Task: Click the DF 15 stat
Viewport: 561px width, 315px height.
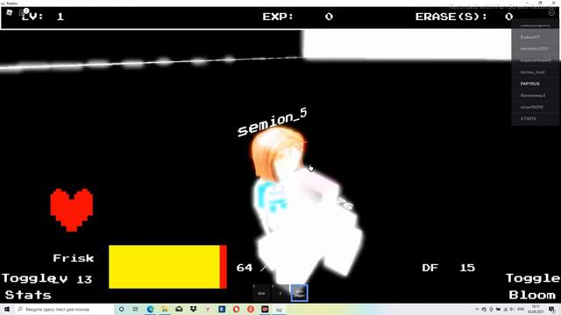Action: tap(448, 268)
